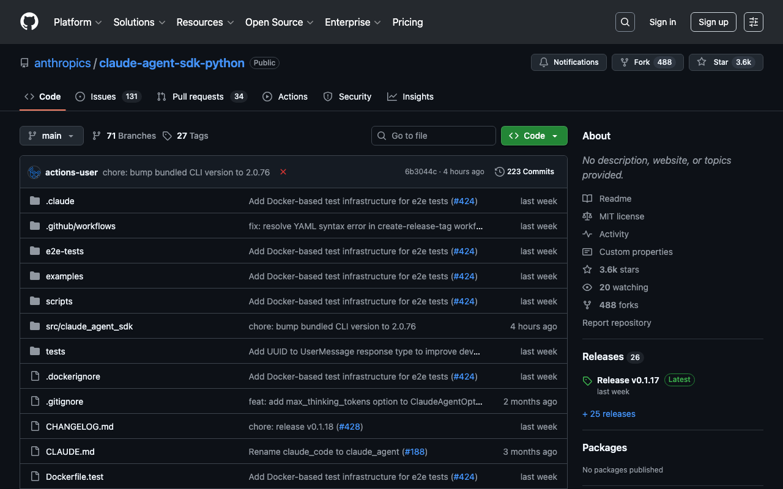Open the green Code dropdown
The width and height of the screenshot is (783, 489).
coord(533,136)
